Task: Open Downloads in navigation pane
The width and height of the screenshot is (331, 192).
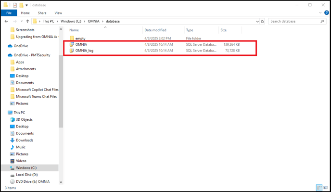Action: tap(25, 140)
